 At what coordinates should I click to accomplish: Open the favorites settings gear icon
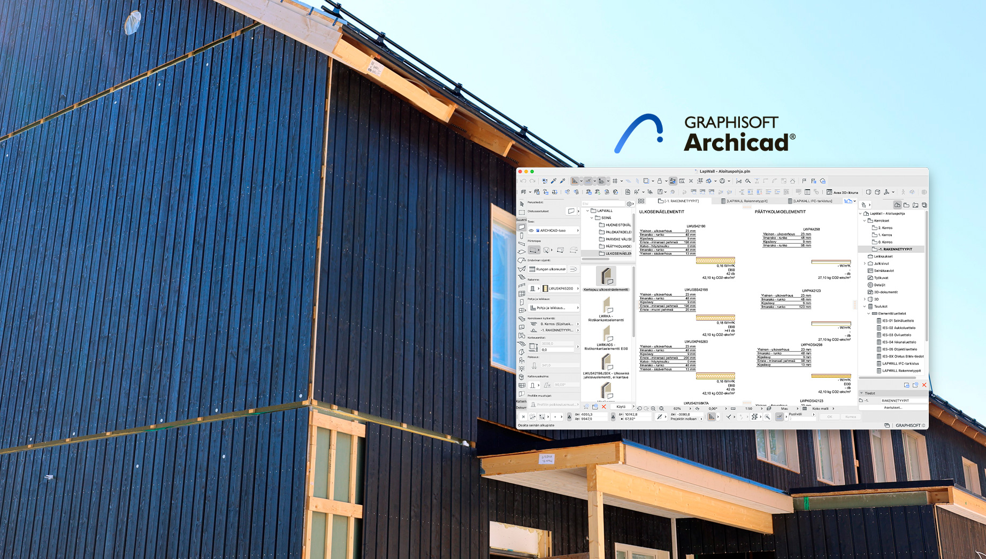click(629, 204)
